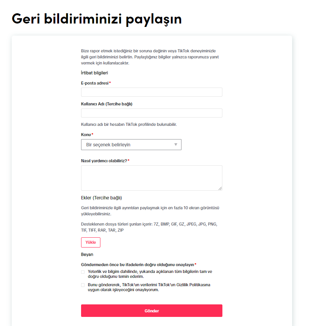Open the 'Bir seçenek belirleyin' selector
The width and height of the screenshot is (330, 326).
[x=131, y=144]
